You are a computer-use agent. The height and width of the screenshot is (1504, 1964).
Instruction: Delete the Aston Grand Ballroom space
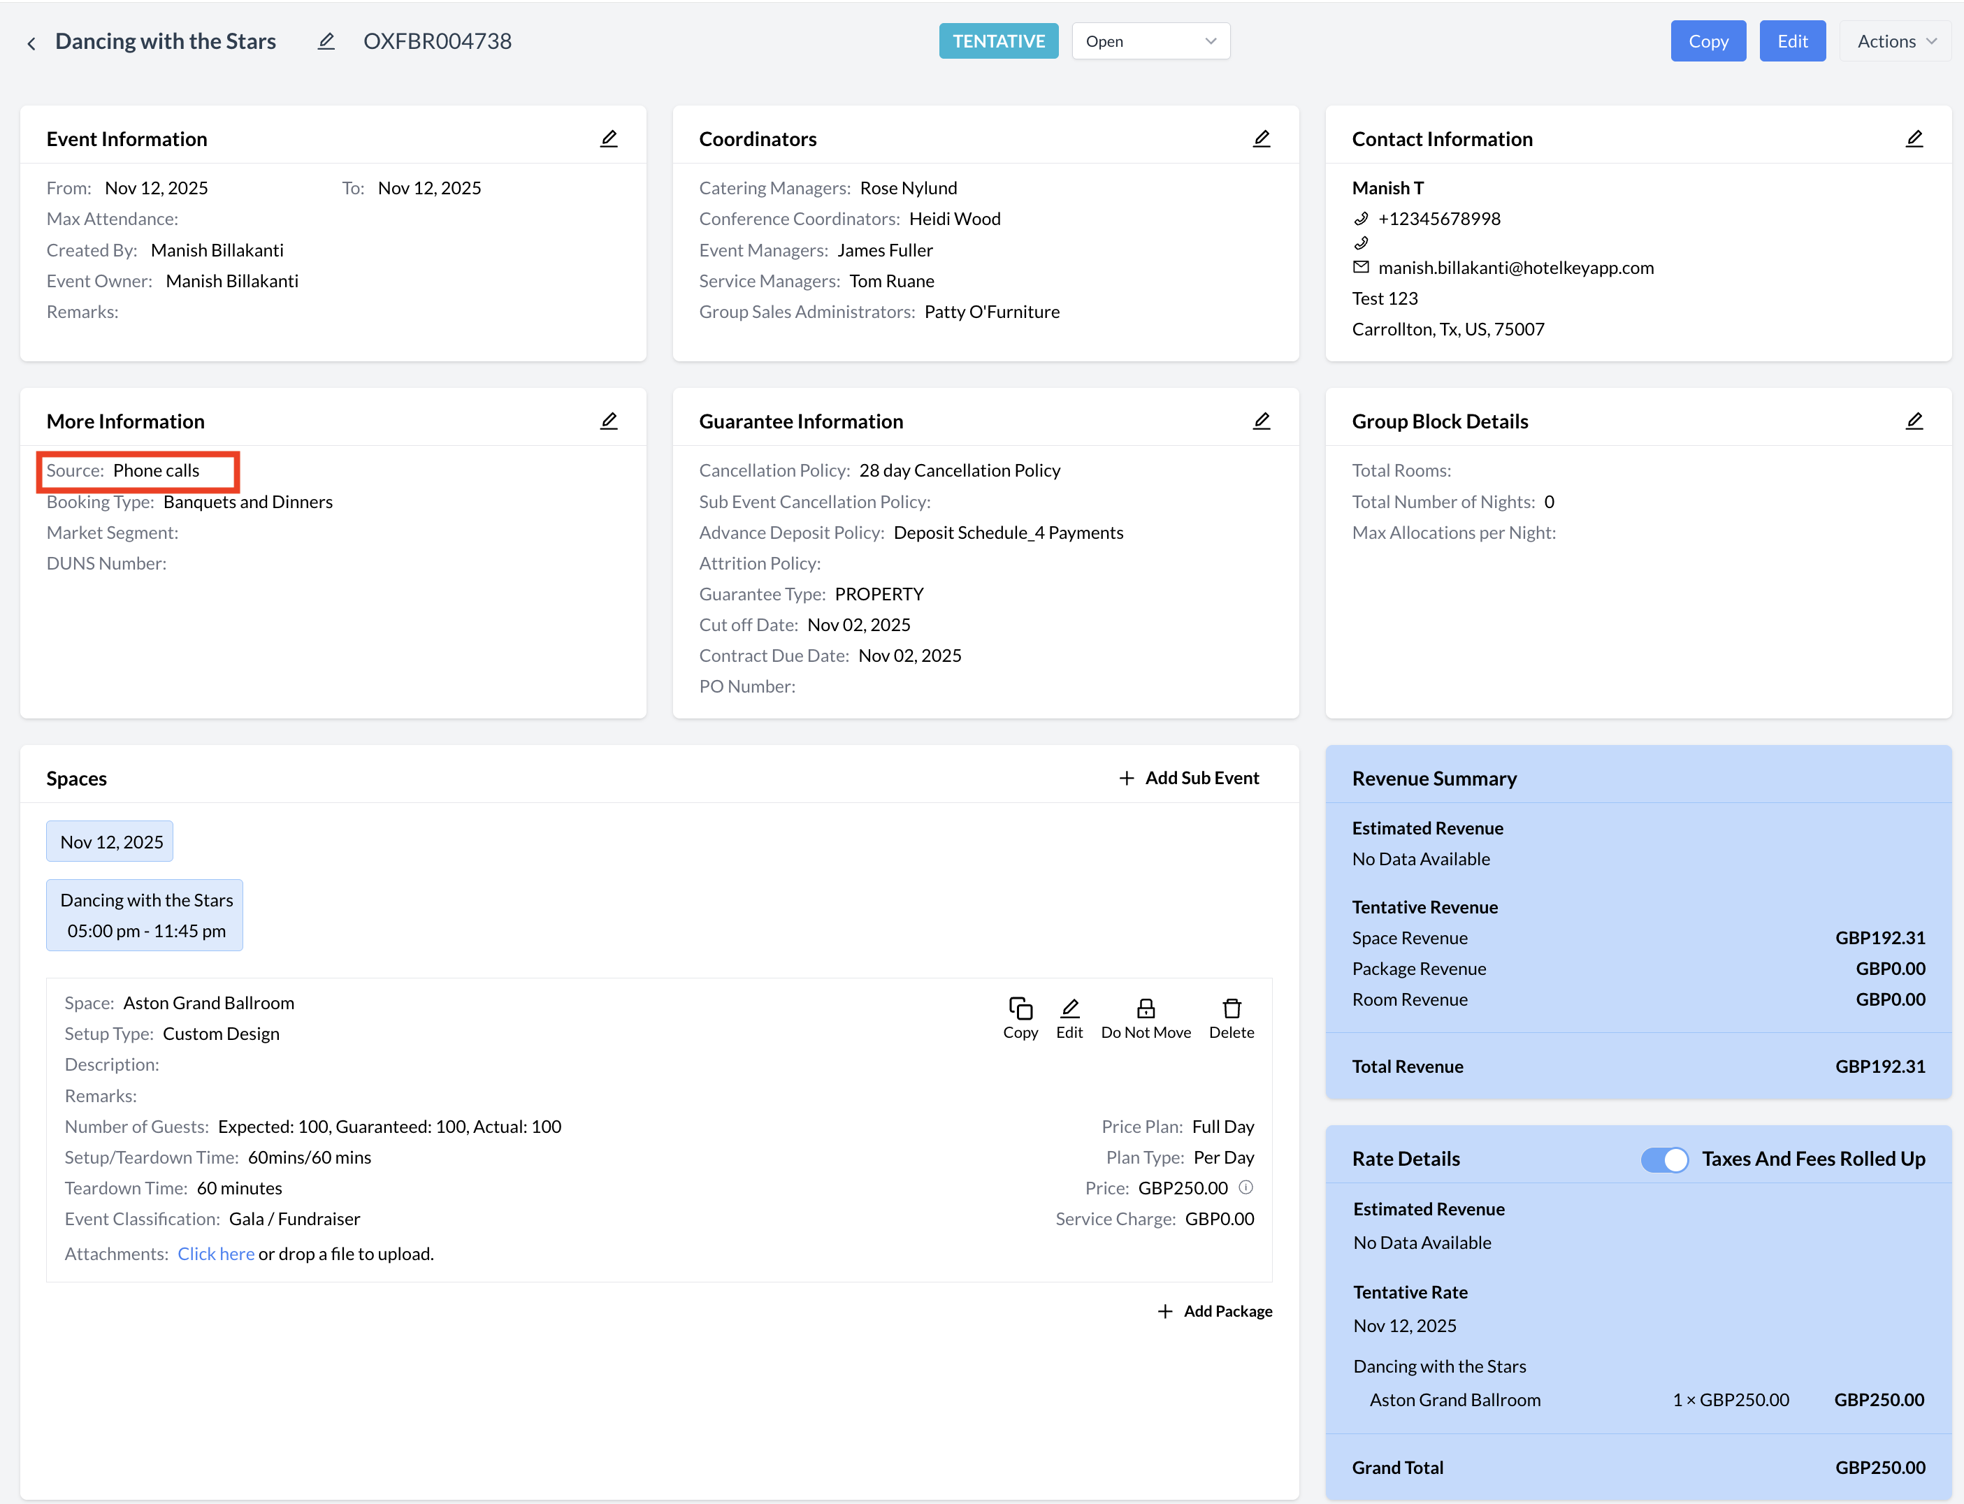pyautogui.click(x=1231, y=1017)
